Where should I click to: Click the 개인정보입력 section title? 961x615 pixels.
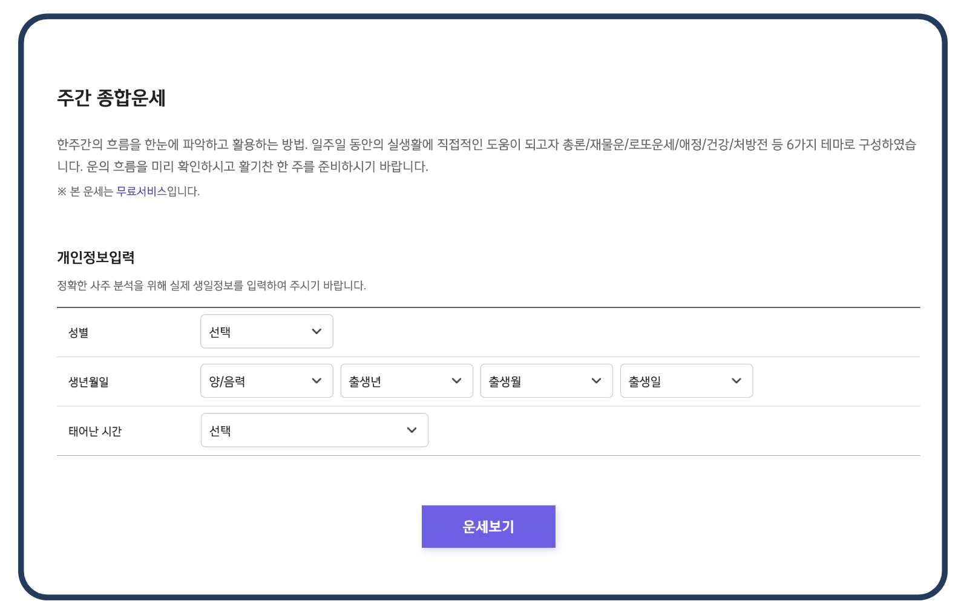click(x=96, y=257)
